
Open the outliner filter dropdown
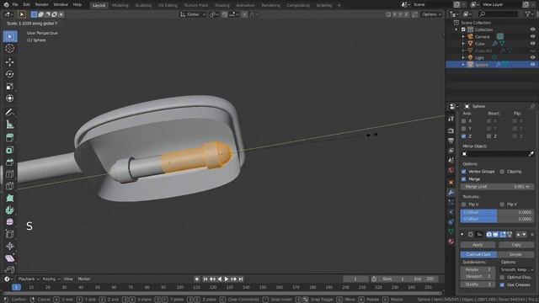pyautogui.click(x=529, y=14)
